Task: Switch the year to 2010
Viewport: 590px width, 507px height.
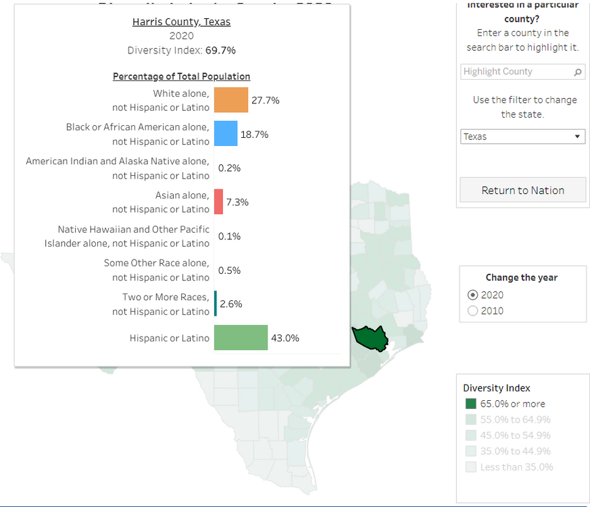Action: [473, 311]
